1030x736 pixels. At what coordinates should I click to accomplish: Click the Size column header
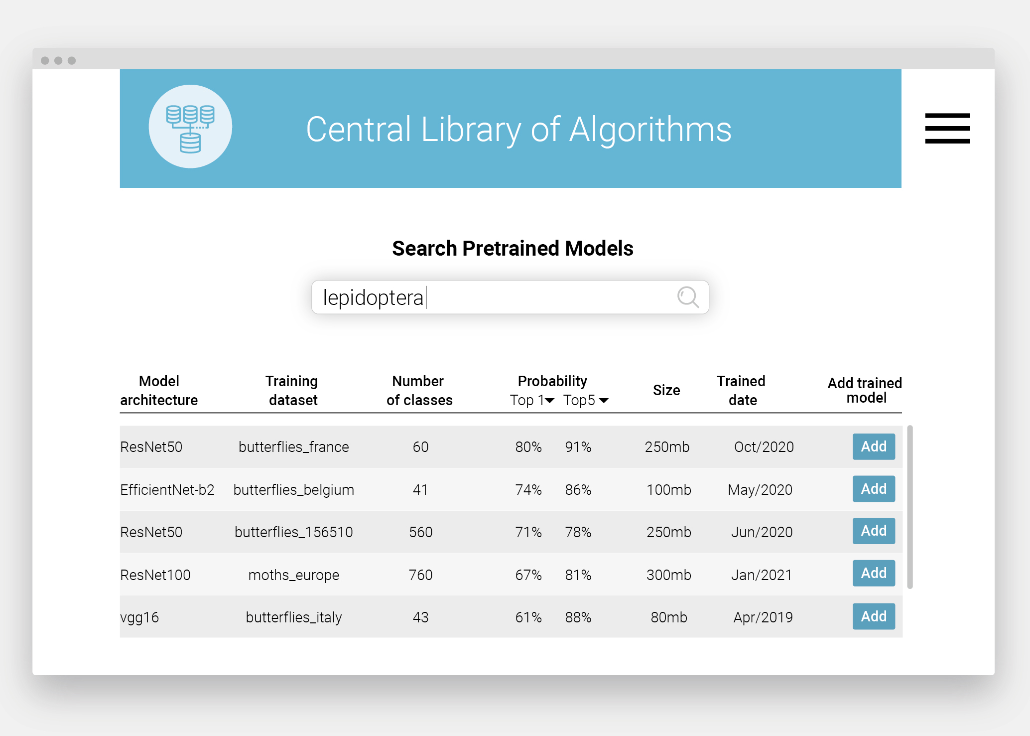666,390
